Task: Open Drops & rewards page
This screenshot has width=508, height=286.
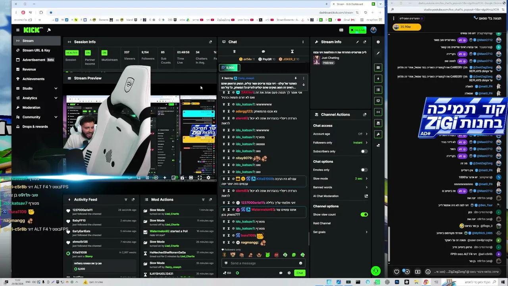Action: pos(37,126)
